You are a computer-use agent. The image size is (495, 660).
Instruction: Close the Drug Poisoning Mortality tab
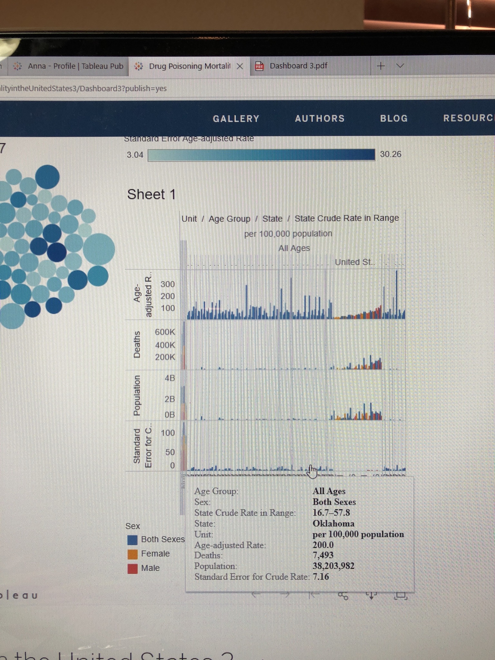240,66
